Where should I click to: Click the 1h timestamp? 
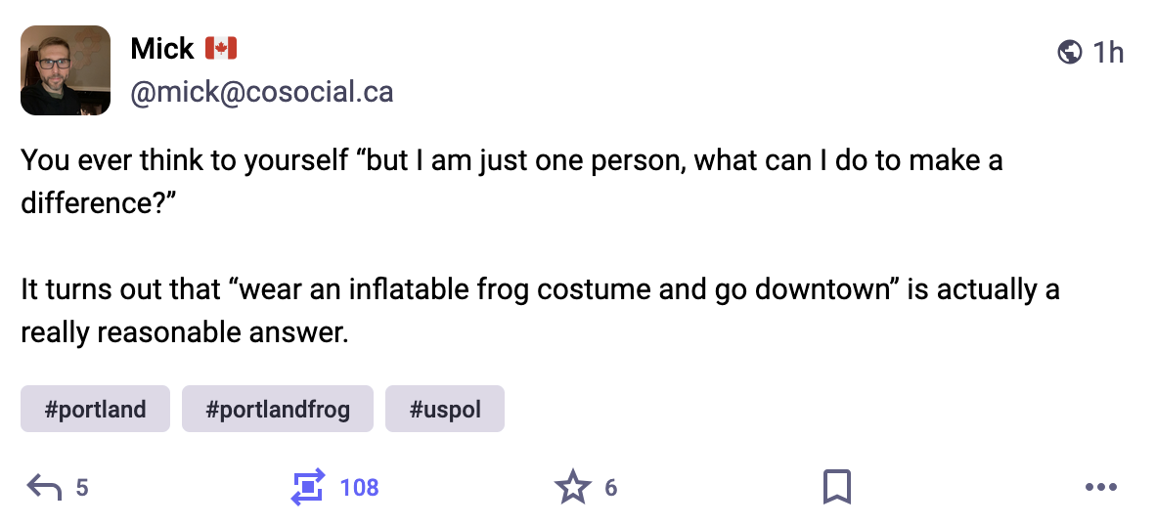tap(1108, 52)
